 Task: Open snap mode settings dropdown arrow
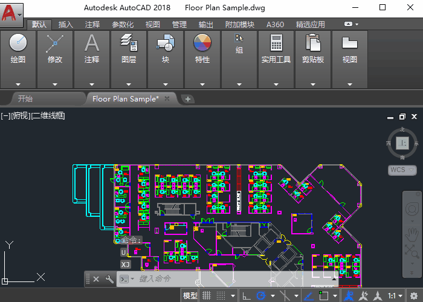pyautogui.click(x=233, y=296)
